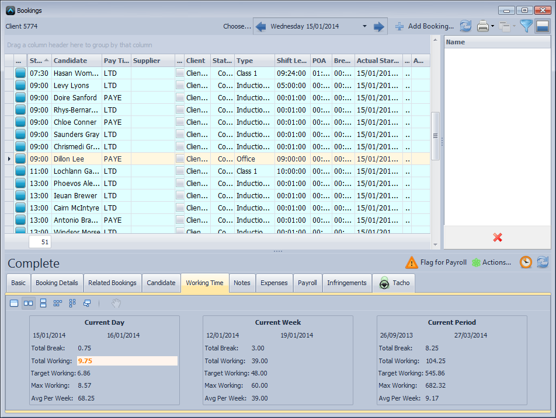The height and width of the screenshot is (418, 556).
Task: Click the printer icon
Action: (483, 26)
